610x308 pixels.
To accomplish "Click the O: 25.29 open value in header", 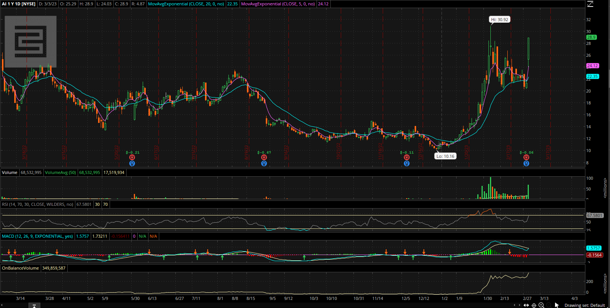I will click(x=68, y=4).
